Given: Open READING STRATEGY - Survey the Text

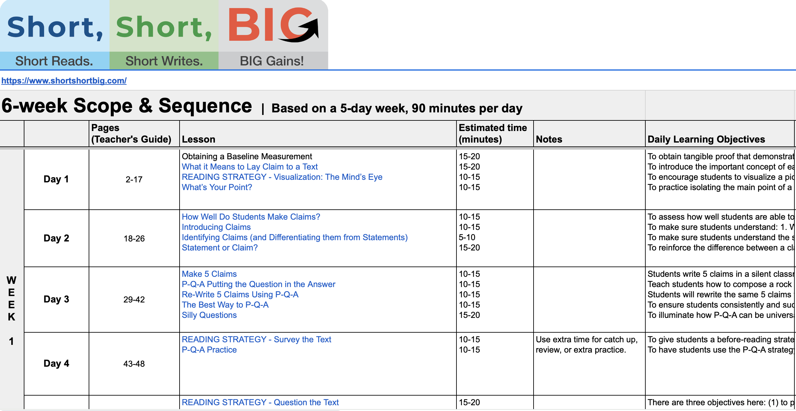Looking at the screenshot, I should [x=256, y=339].
